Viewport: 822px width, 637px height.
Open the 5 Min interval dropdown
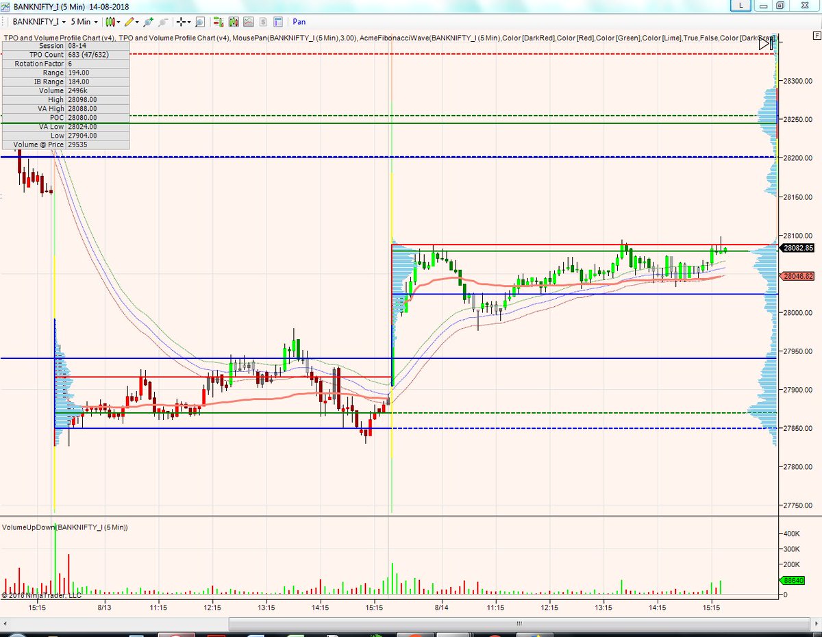coord(85,22)
